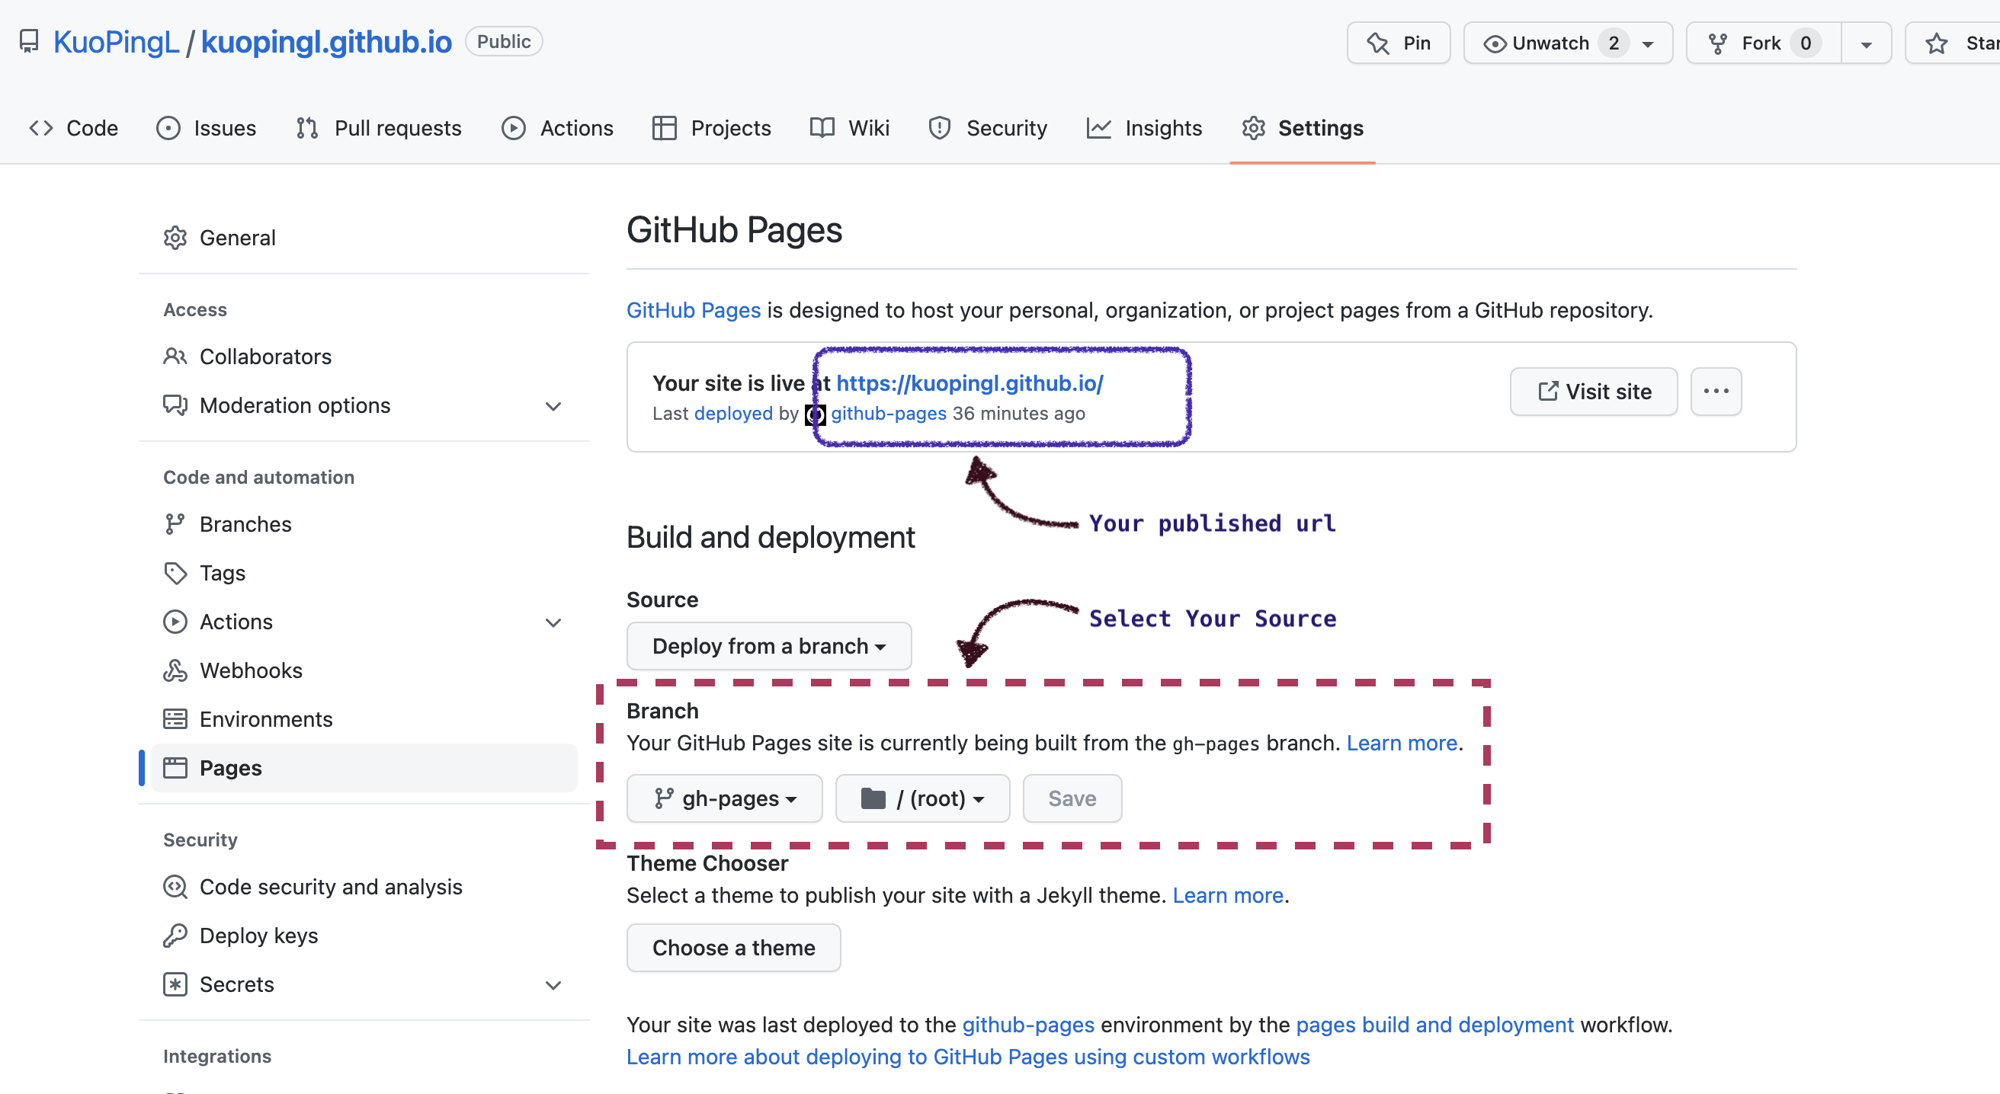Open Tags settings

[364, 573]
